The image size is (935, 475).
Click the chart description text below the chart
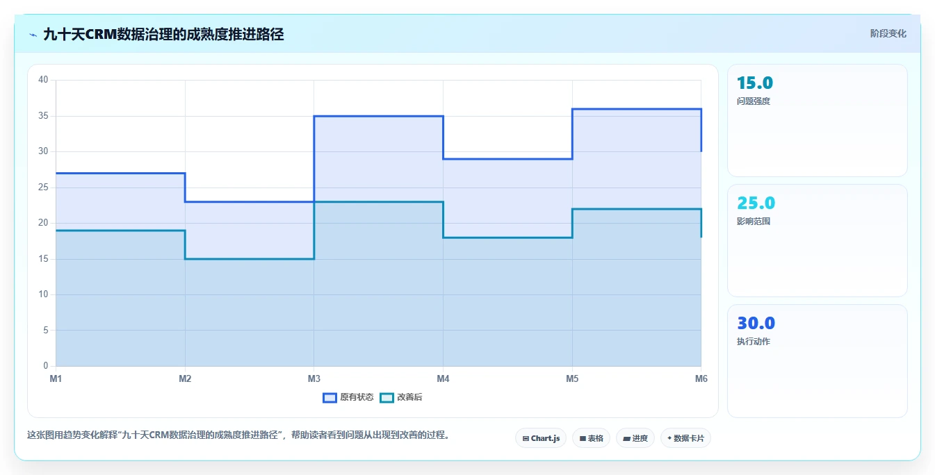coord(240,435)
